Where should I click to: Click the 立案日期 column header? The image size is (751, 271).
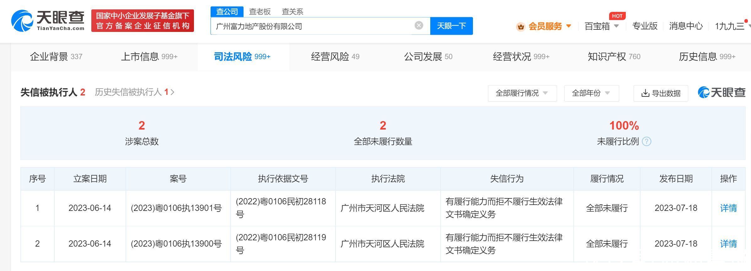90,179
